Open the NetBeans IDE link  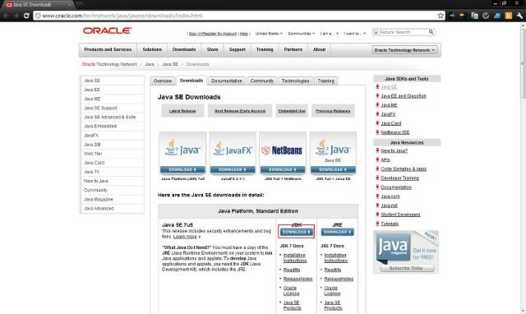point(395,132)
